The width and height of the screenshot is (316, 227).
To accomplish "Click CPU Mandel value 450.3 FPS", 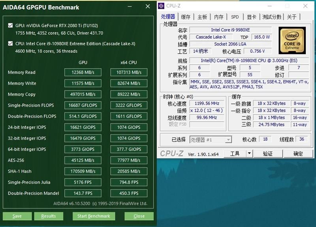I will (x=129, y=193).
